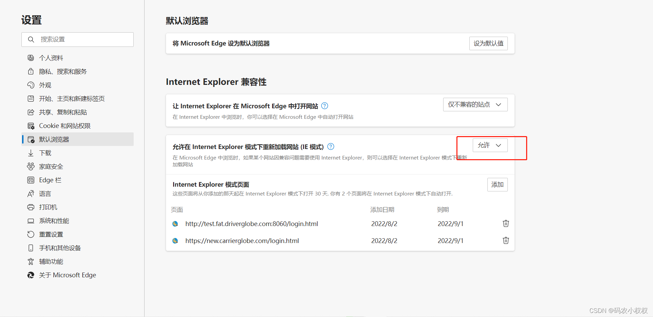This screenshot has width=653, height=317.
Task: Click the Internet Explorer 兼容性 heading
Action: pos(216,82)
